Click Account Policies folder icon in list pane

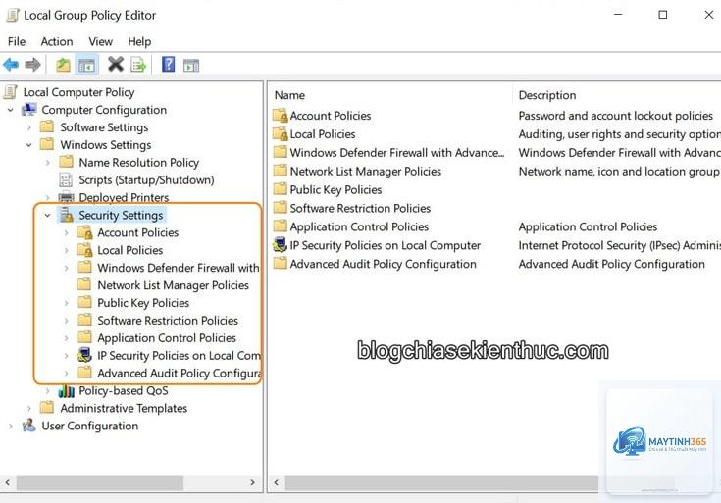click(280, 116)
